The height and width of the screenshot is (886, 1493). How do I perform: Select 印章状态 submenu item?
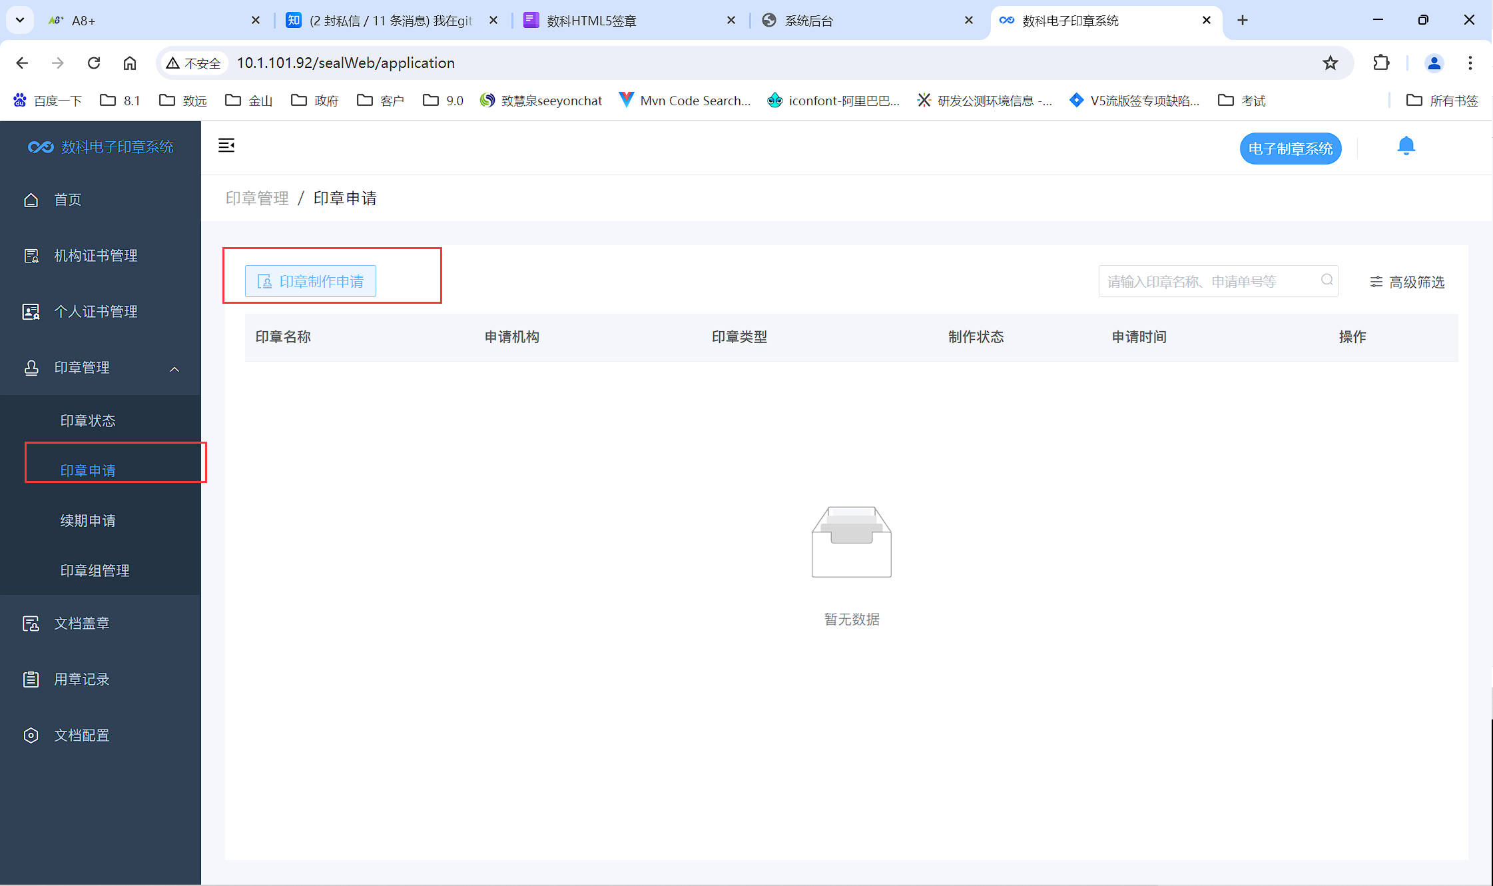(x=88, y=421)
